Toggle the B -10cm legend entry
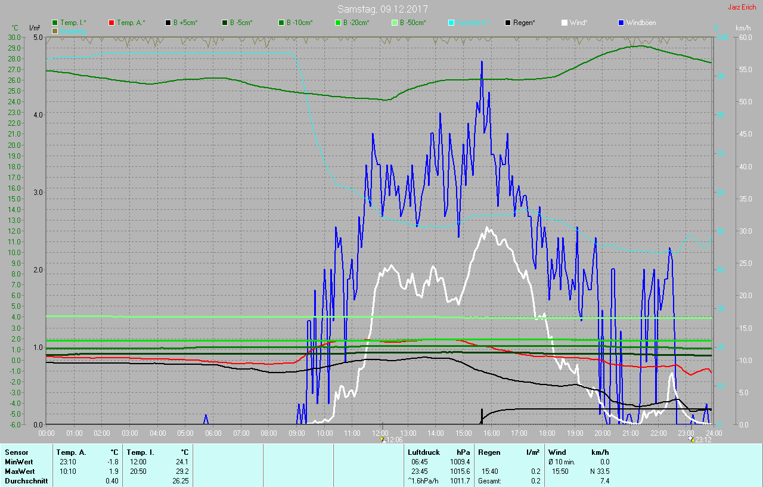 pyautogui.click(x=281, y=23)
